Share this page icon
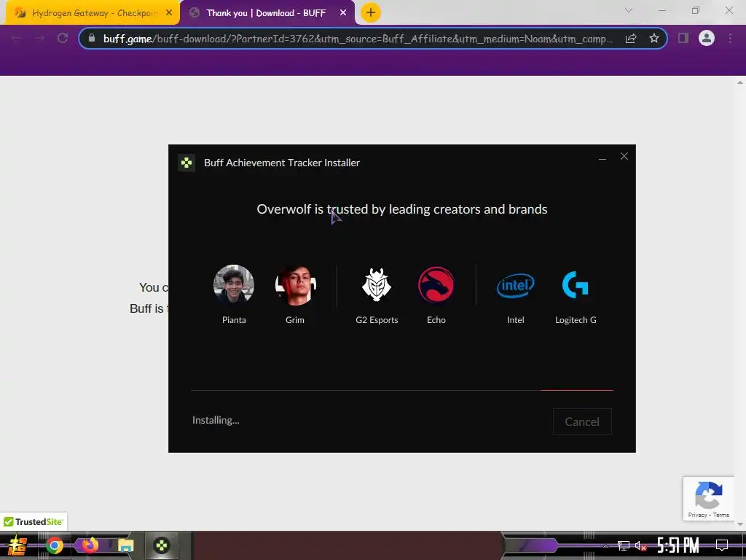This screenshot has width=746, height=560. tap(631, 39)
